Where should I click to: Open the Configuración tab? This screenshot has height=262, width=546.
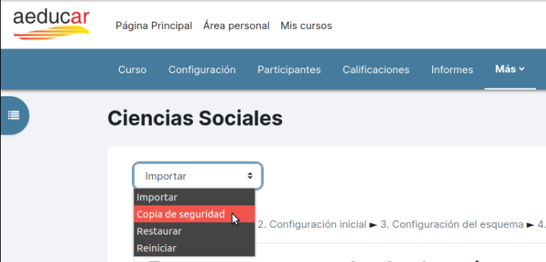(x=202, y=70)
